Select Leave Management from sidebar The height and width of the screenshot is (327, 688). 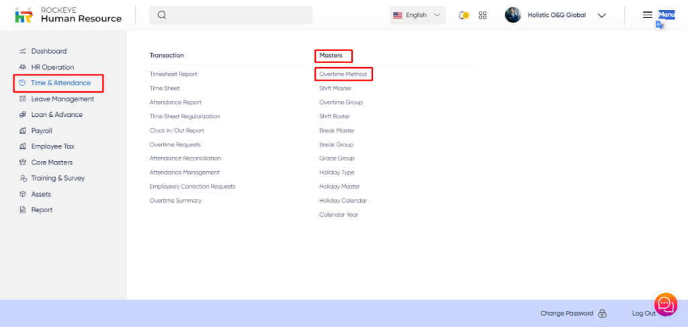coord(62,99)
